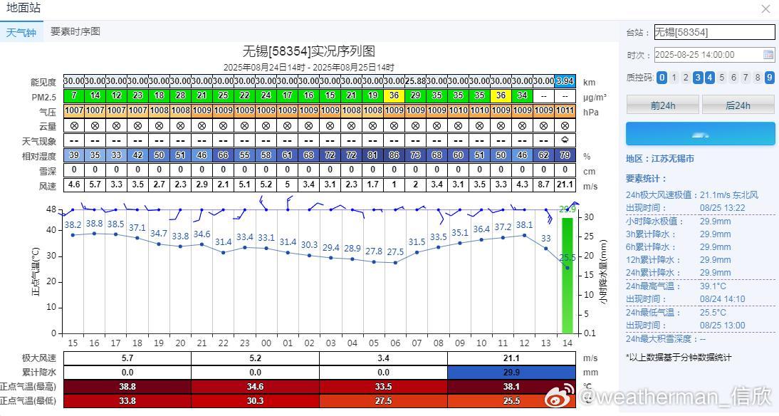Select the 风速 row cell showing 4.6
Image resolution: width=779 pixels, height=416 pixels.
74,184
